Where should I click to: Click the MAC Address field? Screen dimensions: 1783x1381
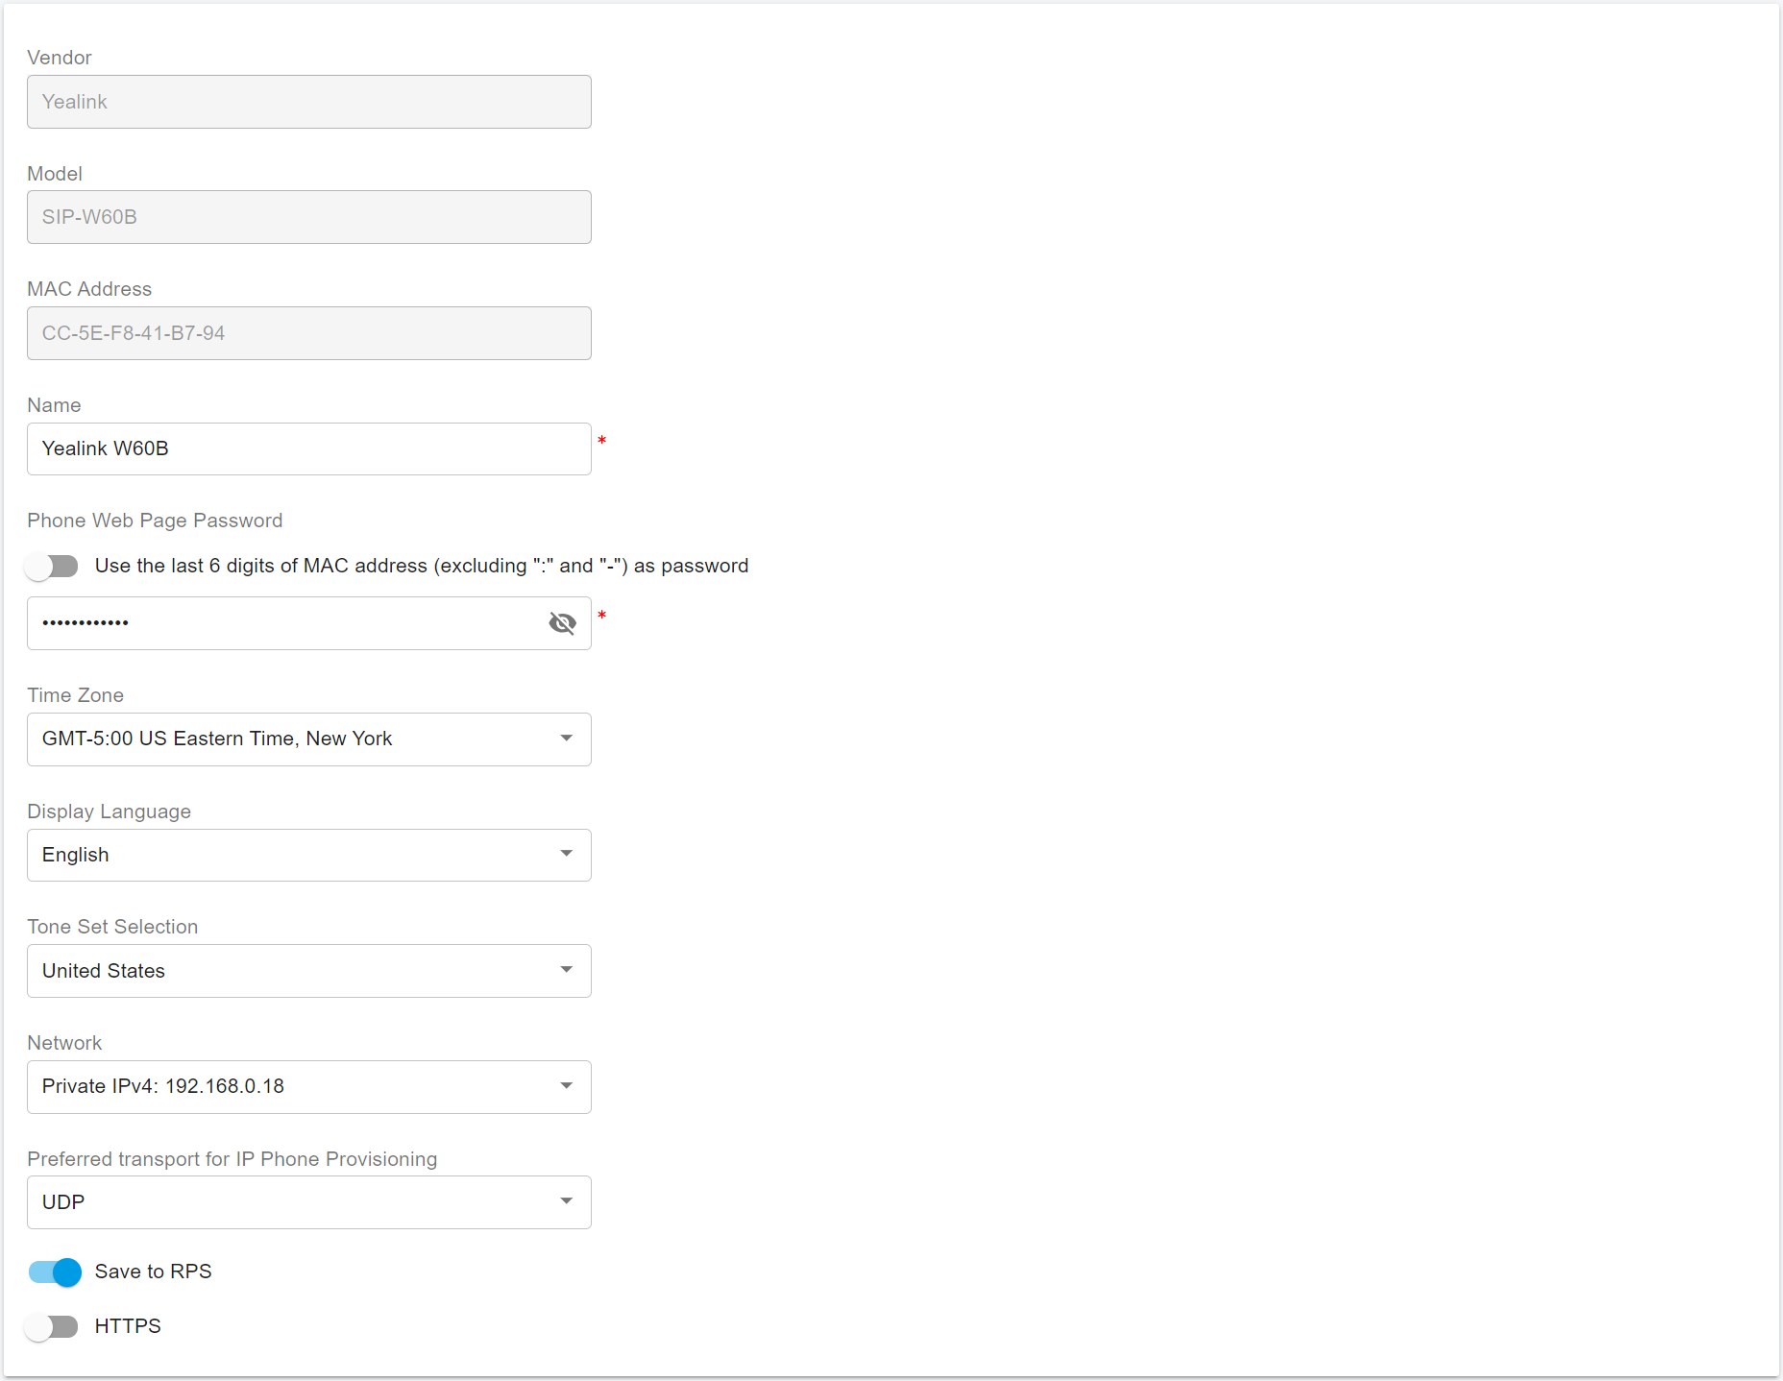pos(308,333)
